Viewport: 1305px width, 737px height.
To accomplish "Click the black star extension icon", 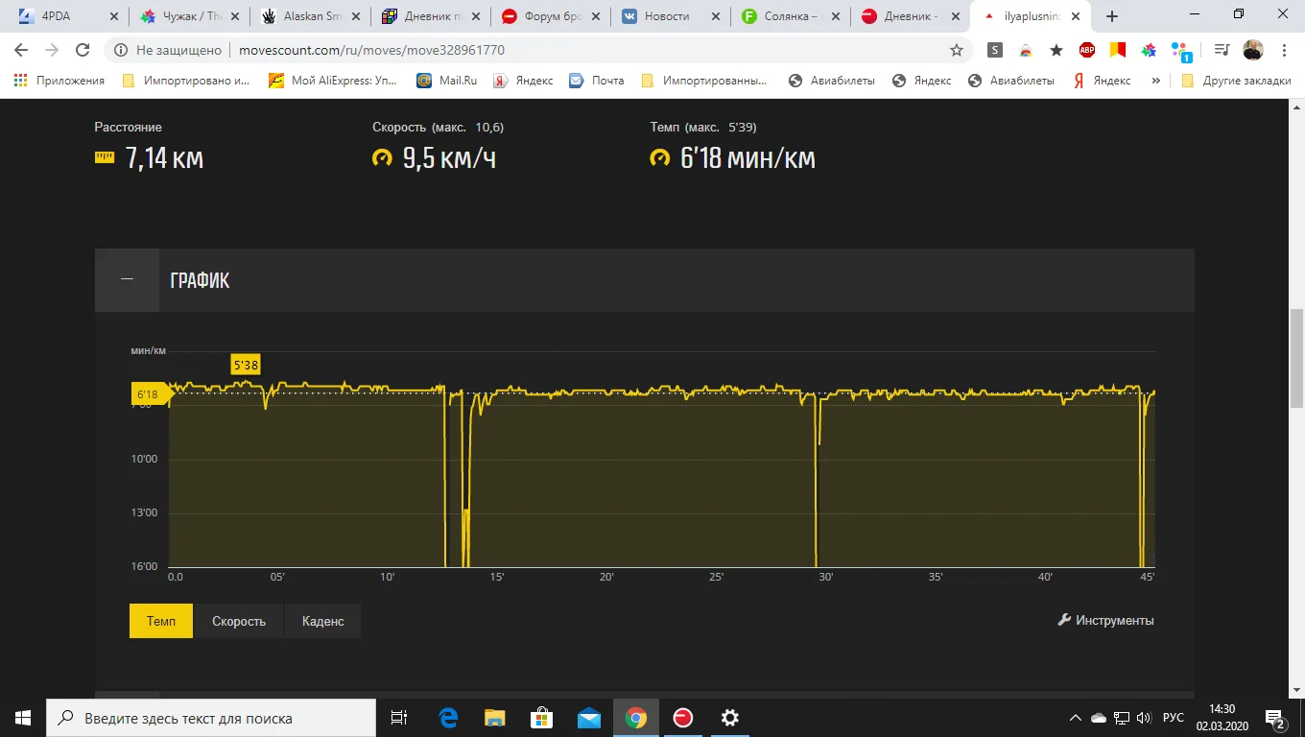I will 1056,50.
